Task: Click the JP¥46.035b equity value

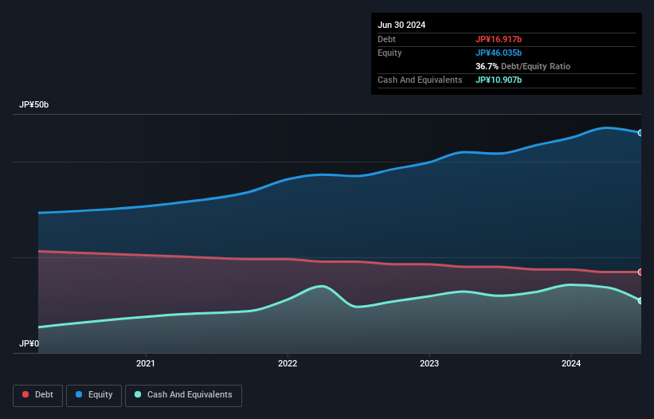Action: (499, 53)
